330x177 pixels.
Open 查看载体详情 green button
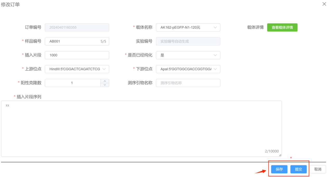tap(282, 27)
